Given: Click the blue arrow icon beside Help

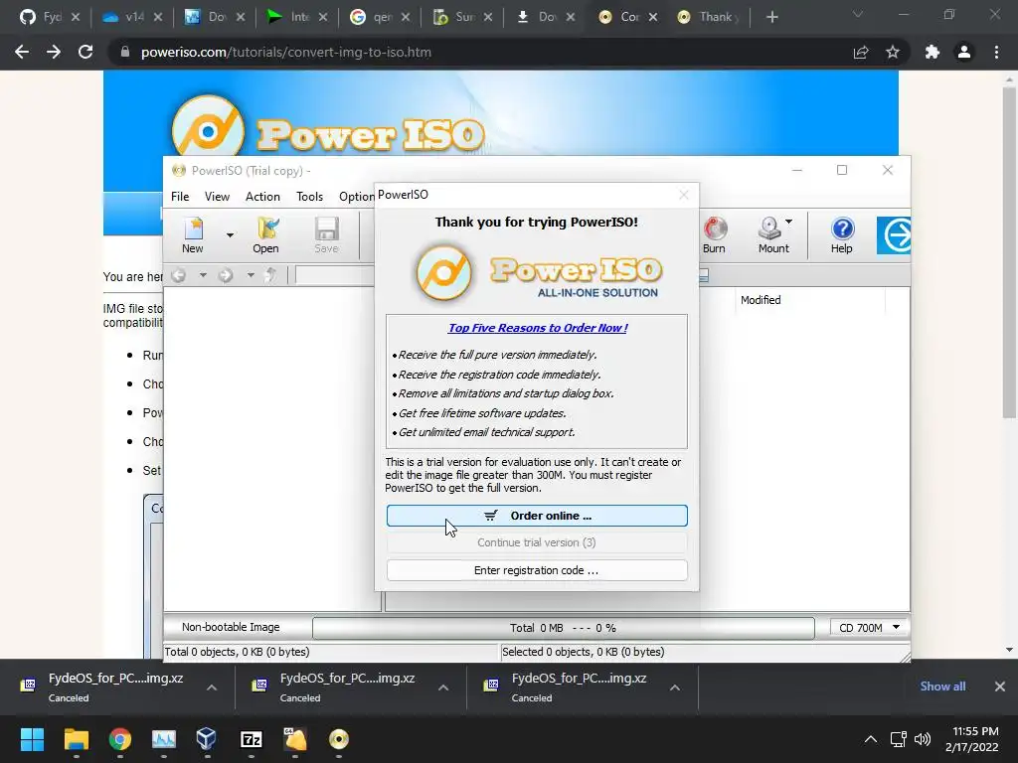Looking at the screenshot, I should tap(894, 234).
